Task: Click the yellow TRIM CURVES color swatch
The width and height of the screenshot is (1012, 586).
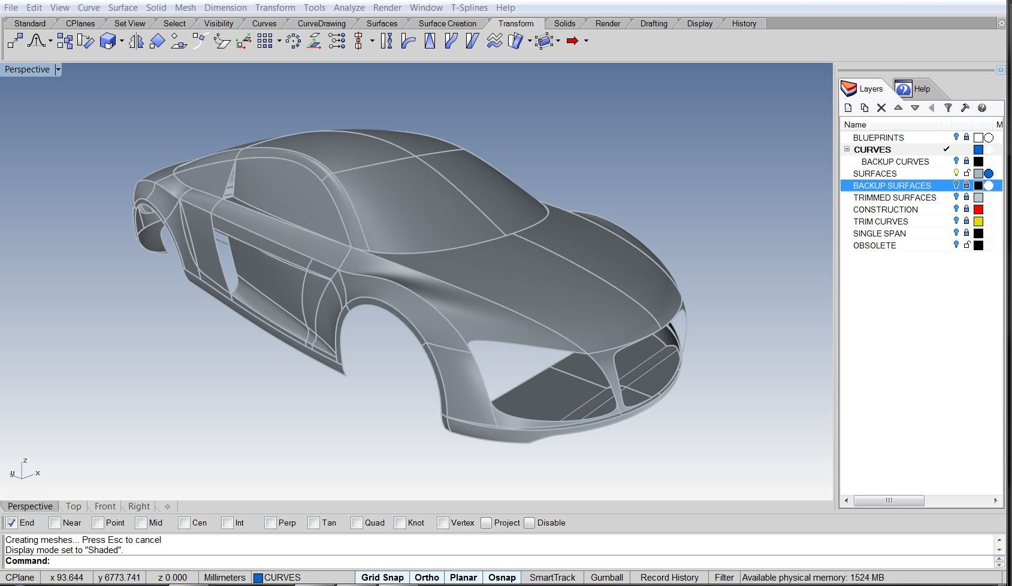Action: pos(978,221)
